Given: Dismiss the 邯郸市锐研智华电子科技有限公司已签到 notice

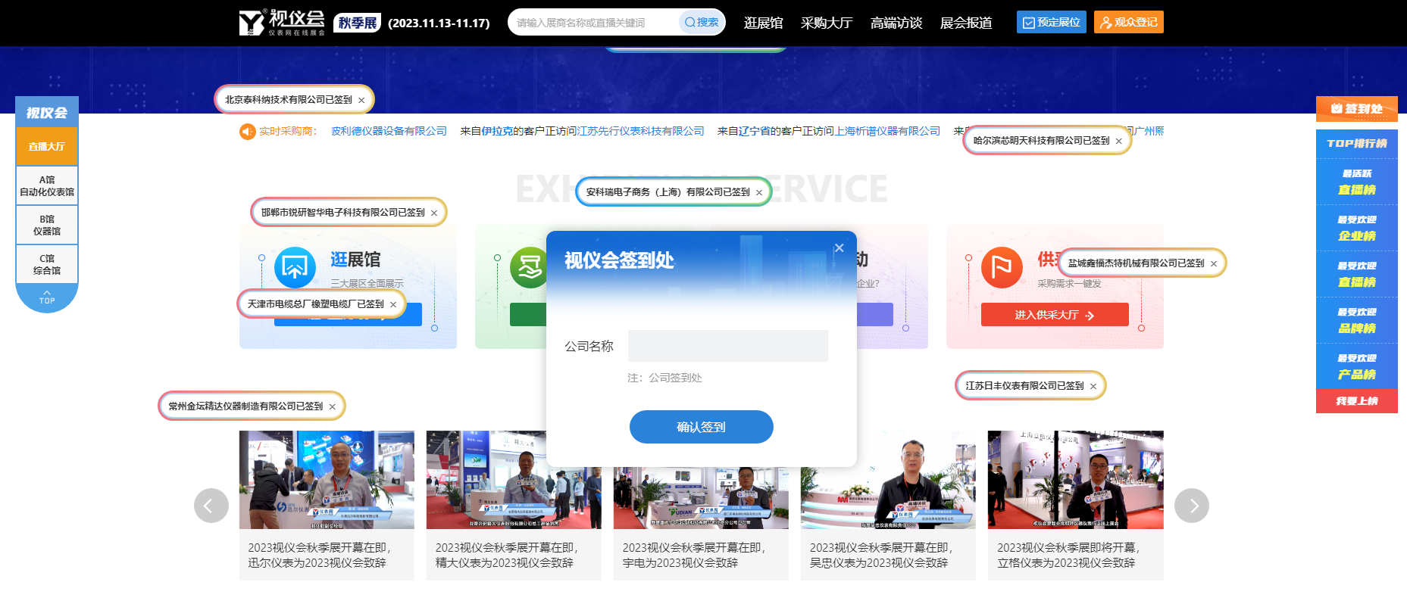Looking at the screenshot, I should coord(434,213).
